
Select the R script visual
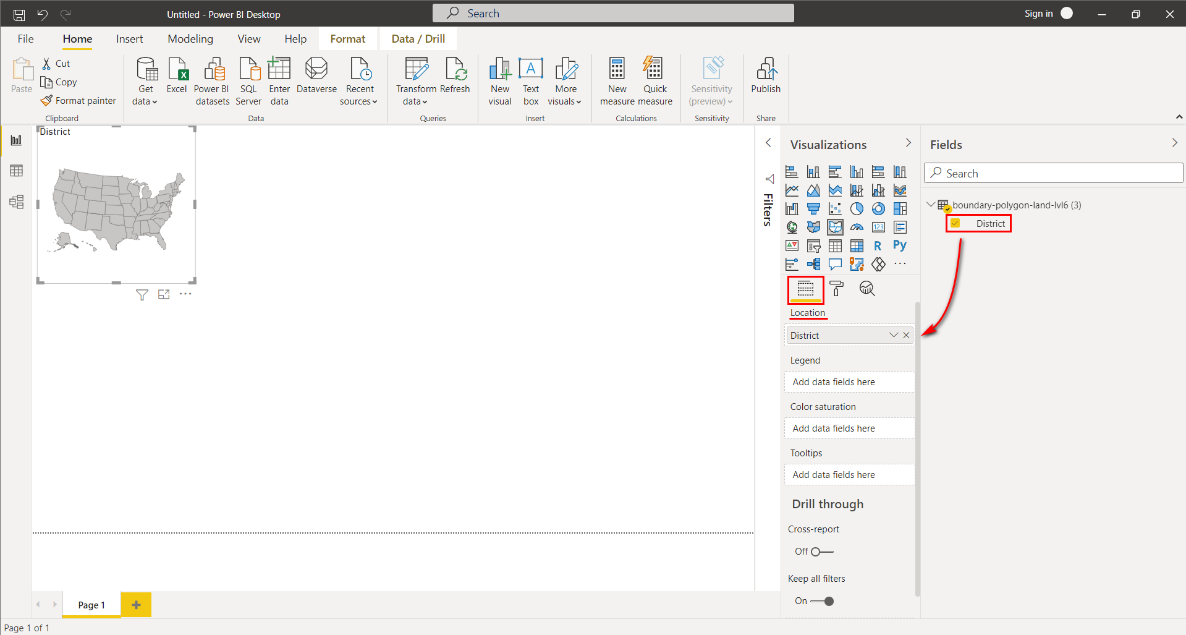[878, 246]
